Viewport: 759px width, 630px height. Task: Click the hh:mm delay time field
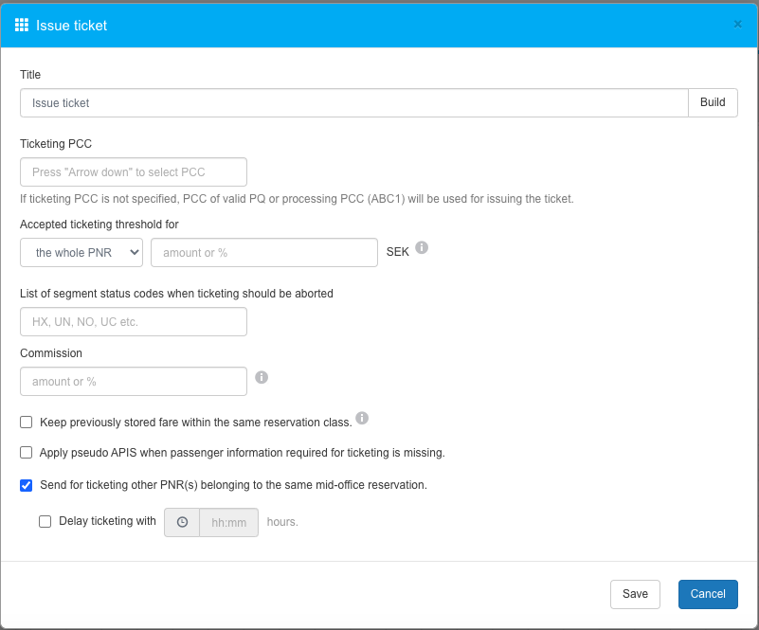(x=228, y=523)
